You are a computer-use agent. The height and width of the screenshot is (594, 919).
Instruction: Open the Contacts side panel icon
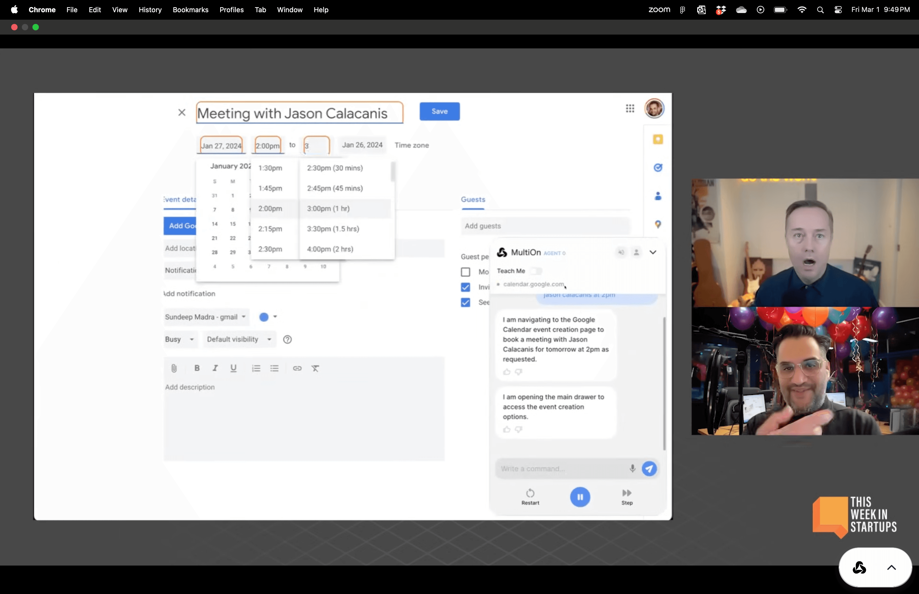(x=658, y=196)
